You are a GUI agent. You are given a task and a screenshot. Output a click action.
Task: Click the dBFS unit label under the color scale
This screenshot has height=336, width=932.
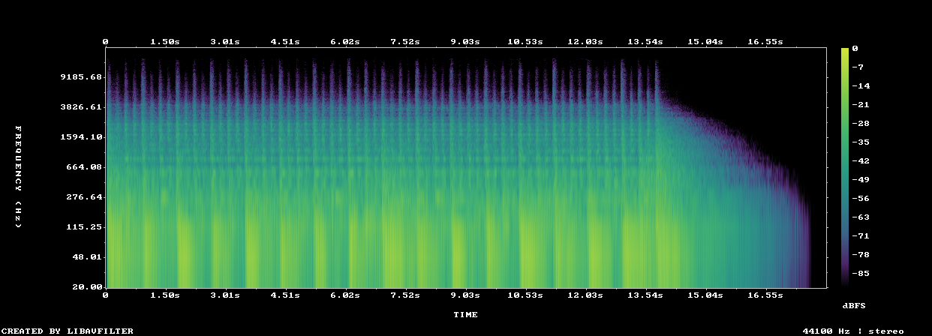[x=854, y=307]
